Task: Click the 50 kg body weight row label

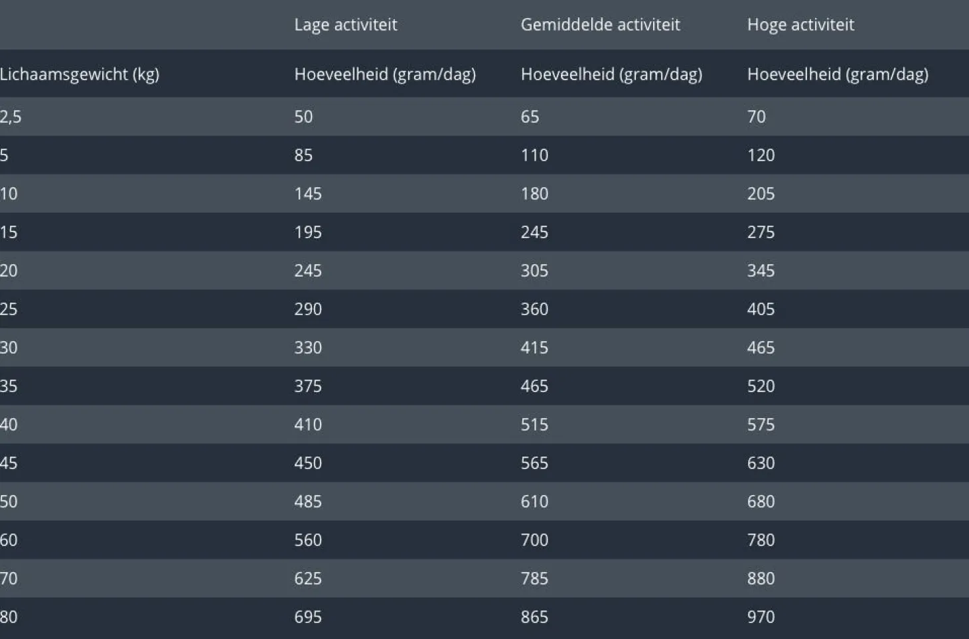Action: pyautogui.click(x=9, y=502)
